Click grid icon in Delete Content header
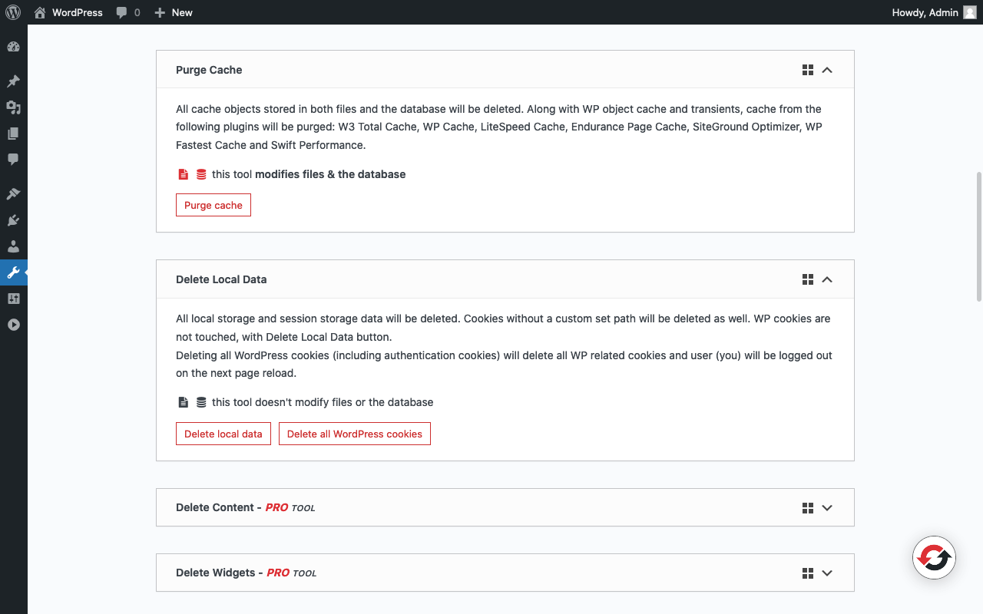The image size is (983, 614). coord(807,507)
